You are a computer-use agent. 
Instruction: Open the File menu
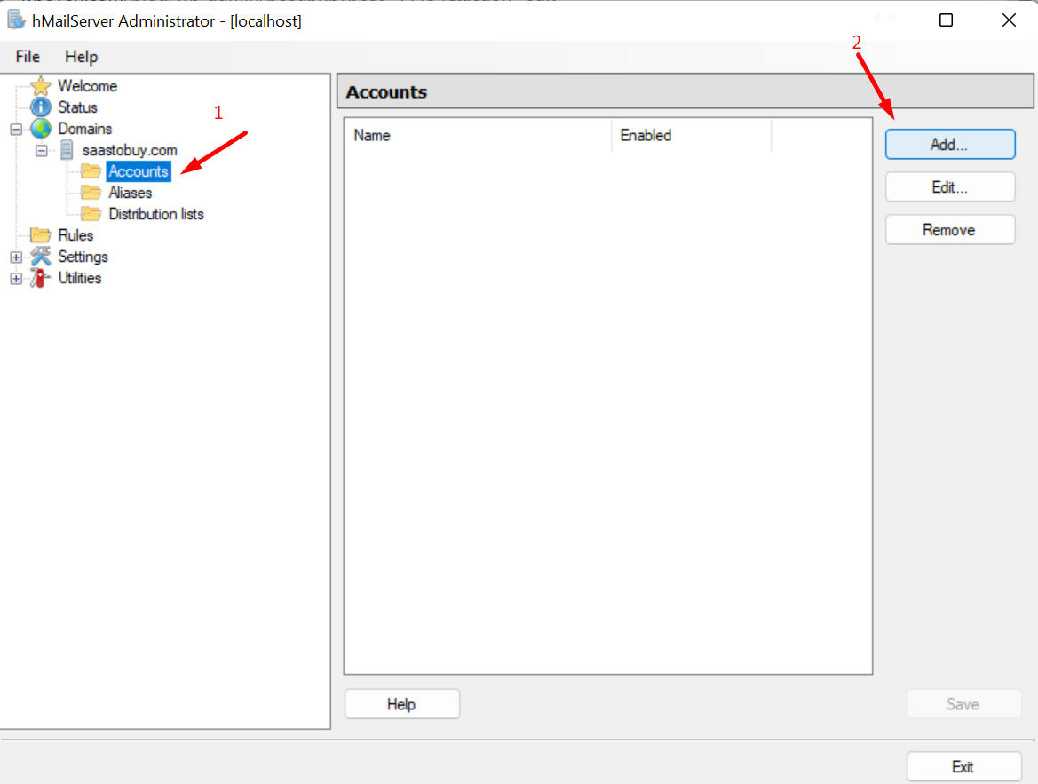pos(27,56)
